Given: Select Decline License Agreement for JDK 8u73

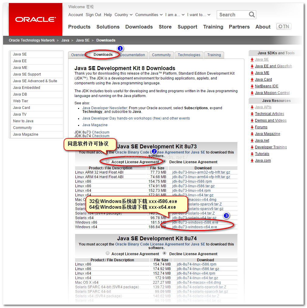Looking at the screenshot, I should click(164, 161).
